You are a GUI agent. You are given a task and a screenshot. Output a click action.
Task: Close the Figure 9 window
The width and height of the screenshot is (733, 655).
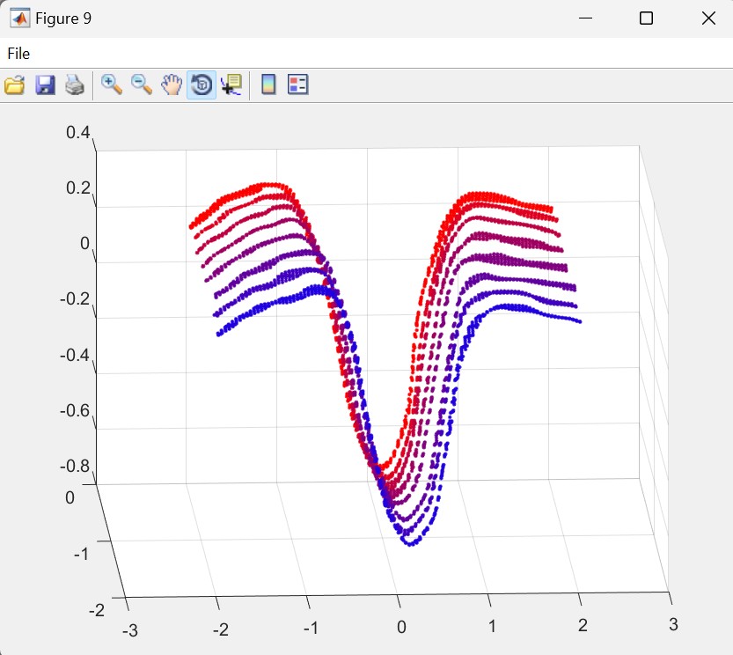click(708, 18)
